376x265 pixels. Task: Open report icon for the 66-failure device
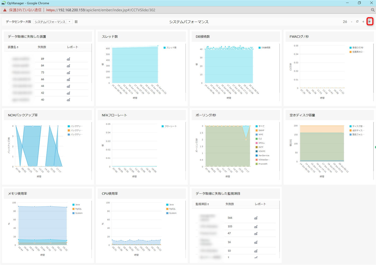coord(68,79)
